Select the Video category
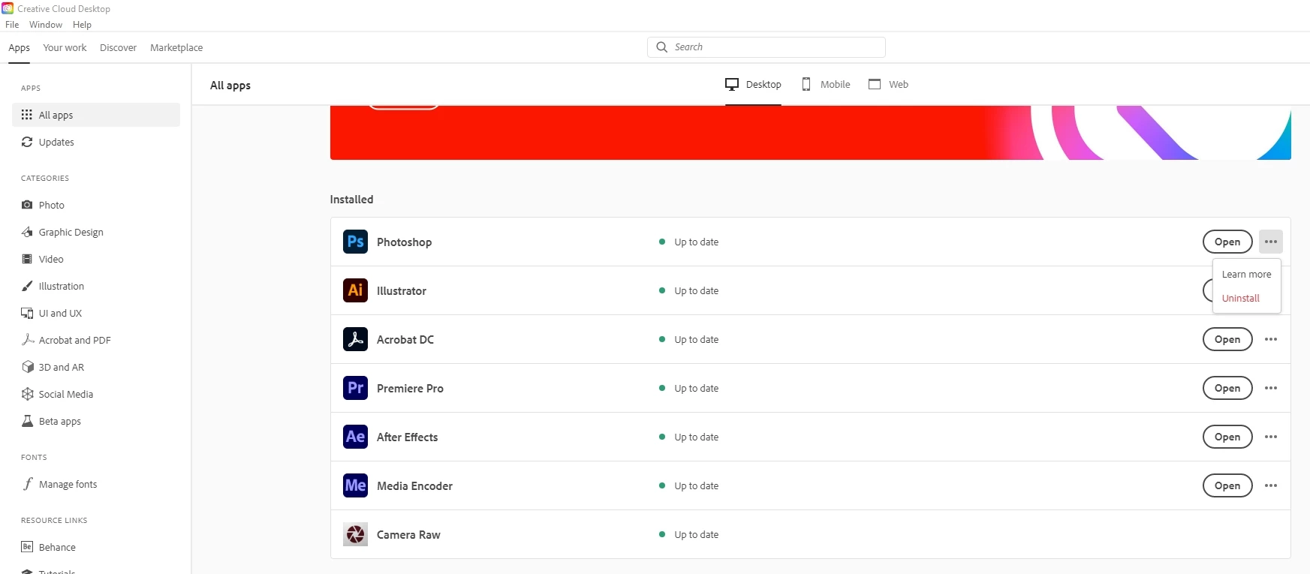 point(96,259)
